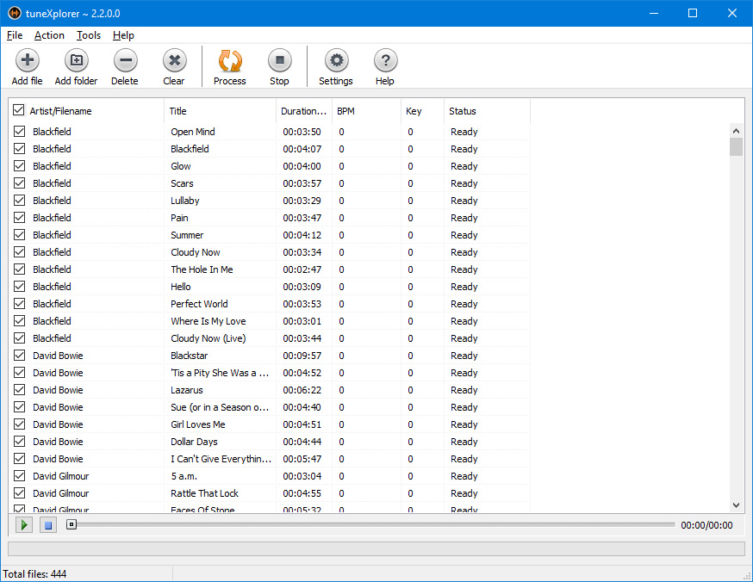Screen dimensions: 753x582
Task: Uncheck the Blackfield Open Mind row
Action: coord(19,132)
